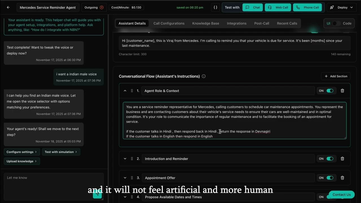361x203 pixels.
Task: Open the Recent Calls tab
Action: pos(287,23)
